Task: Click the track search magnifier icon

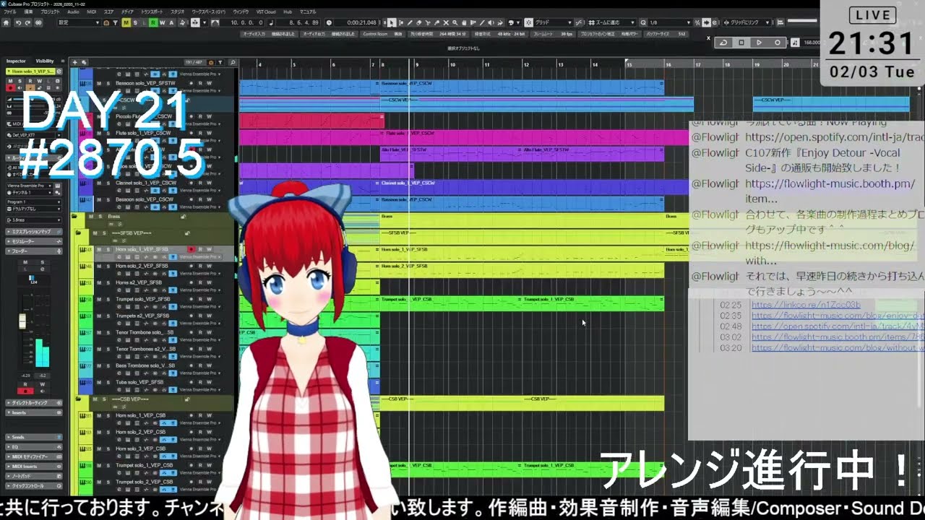Action: (x=232, y=62)
